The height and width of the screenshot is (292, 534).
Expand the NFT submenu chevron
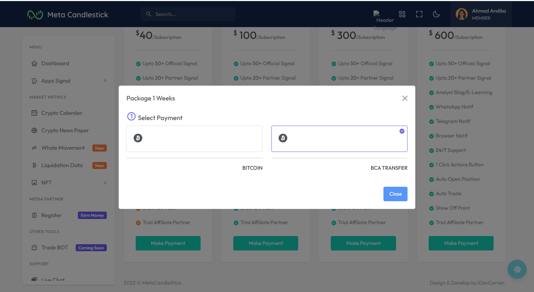click(105, 183)
